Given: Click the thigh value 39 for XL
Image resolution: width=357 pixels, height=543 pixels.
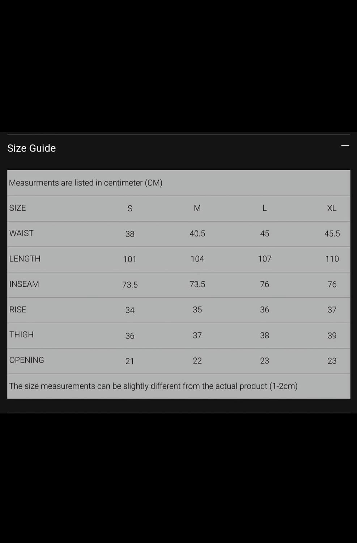Looking at the screenshot, I should click(x=332, y=336).
